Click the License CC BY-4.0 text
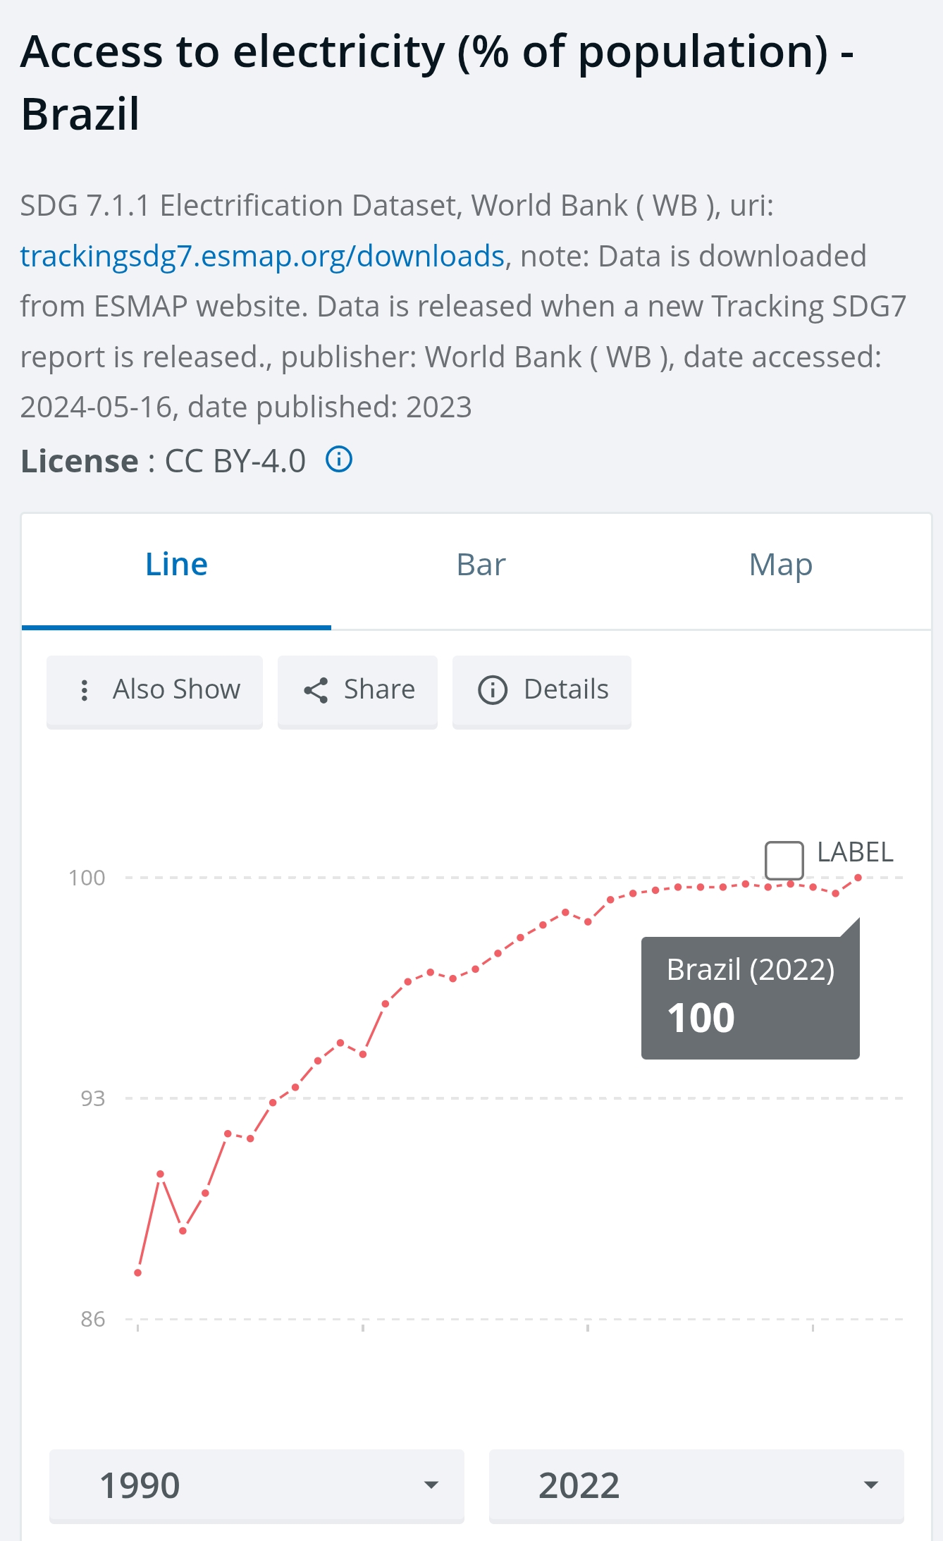The image size is (943, 1541). pyautogui.click(x=163, y=461)
